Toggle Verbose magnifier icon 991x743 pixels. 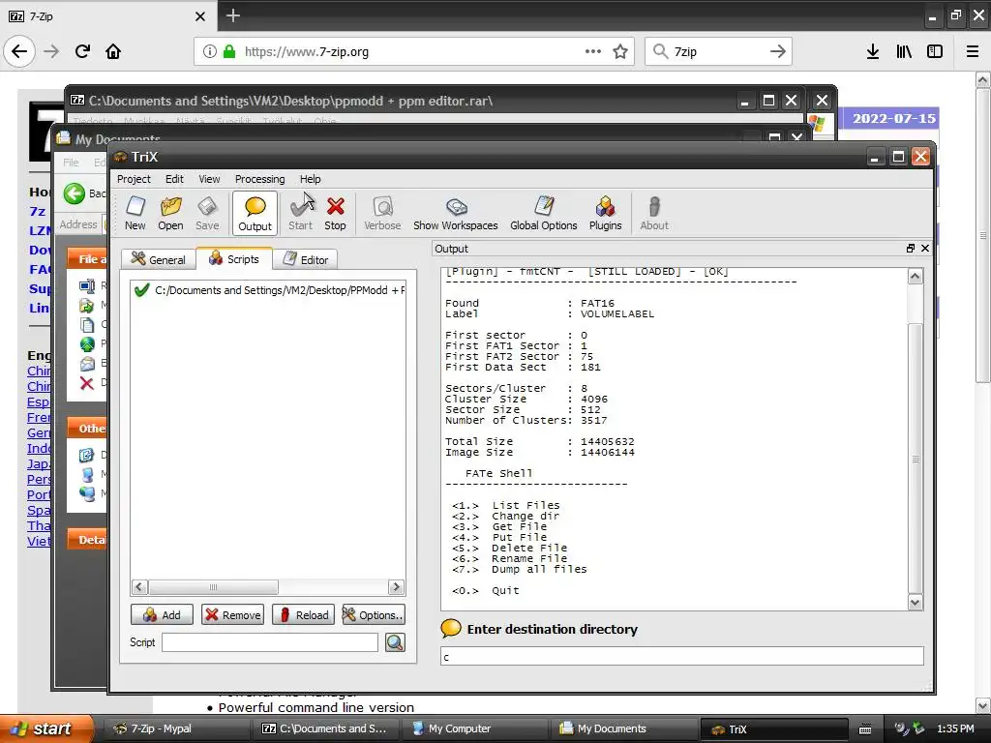[x=382, y=214]
